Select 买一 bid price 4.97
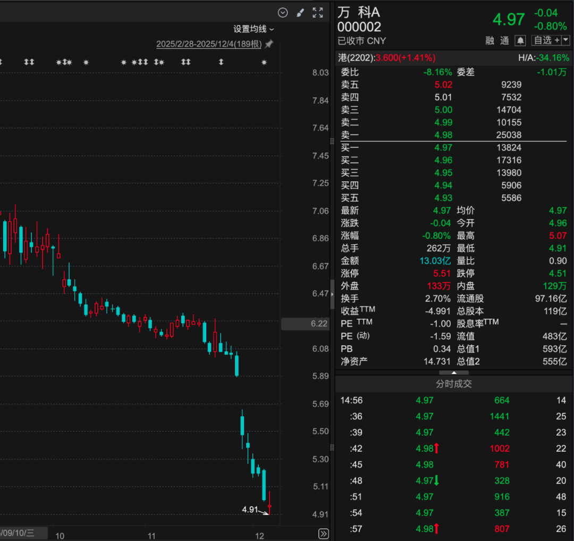This screenshot has width=574, height=541. coord(443,147)
